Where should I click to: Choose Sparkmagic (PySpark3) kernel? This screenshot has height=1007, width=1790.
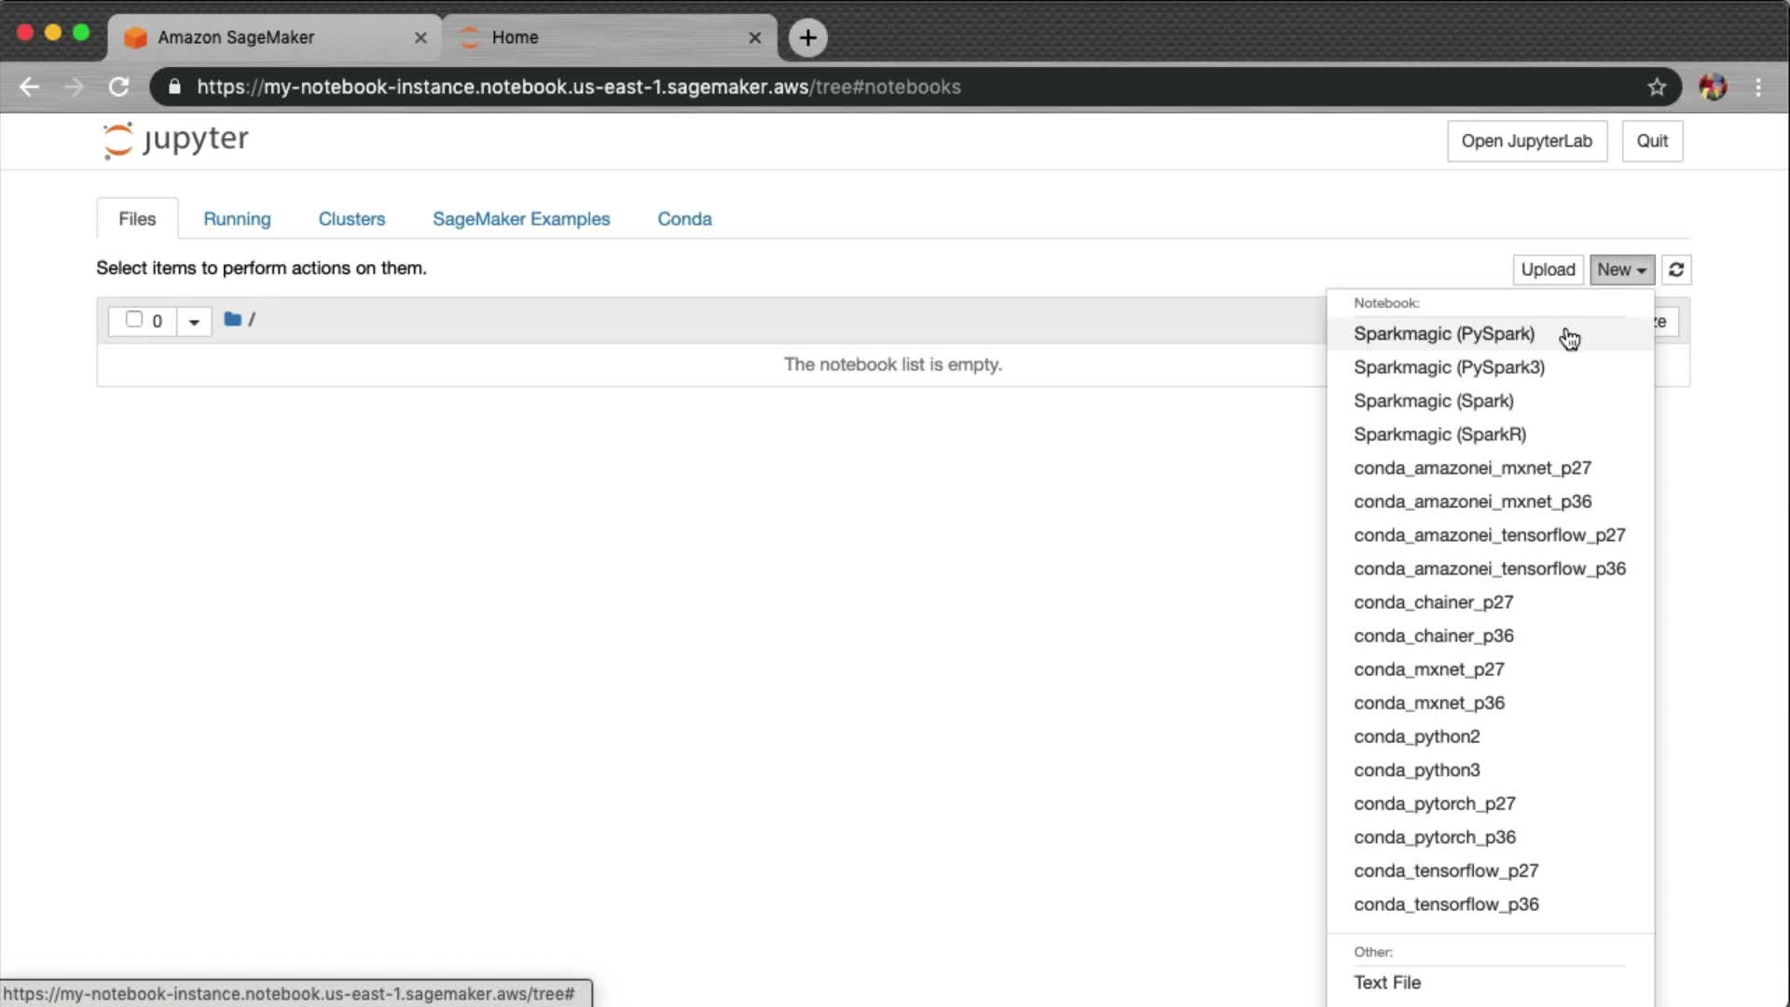[x=1449, y=367]
